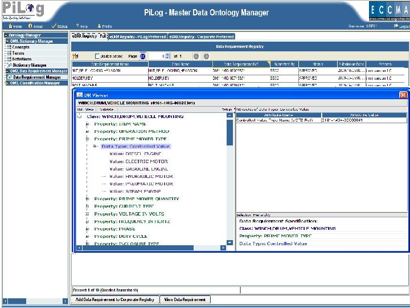The height and width of the screenshot is (308, 410).
Task: Switch to eDRR Registry - Full tab
Action: coord(89,36)
